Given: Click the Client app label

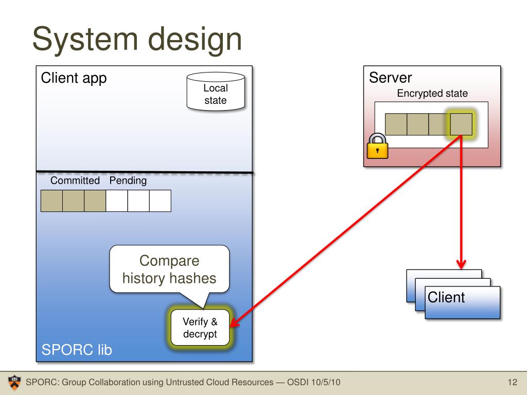Looking at the screenshot, I should point(74,78).
